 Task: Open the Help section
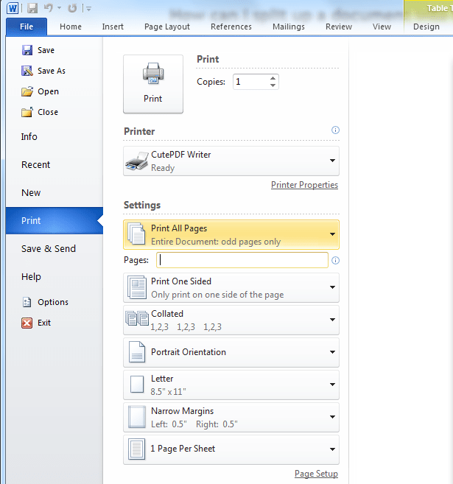point(31,277)
